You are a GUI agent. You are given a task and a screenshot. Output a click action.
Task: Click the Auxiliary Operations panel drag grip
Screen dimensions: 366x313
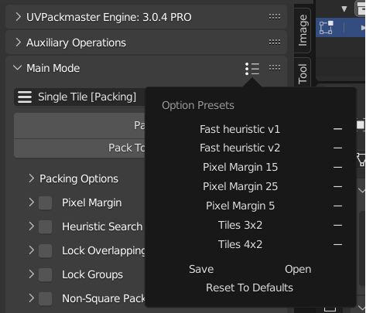275,43
